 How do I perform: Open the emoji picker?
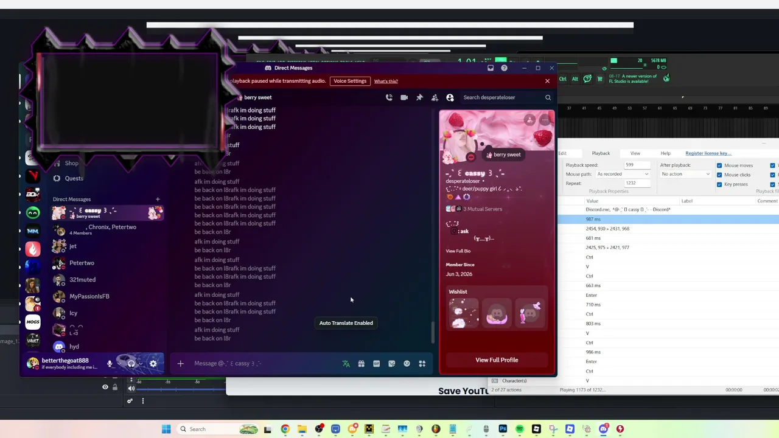(x=407, y=364)
